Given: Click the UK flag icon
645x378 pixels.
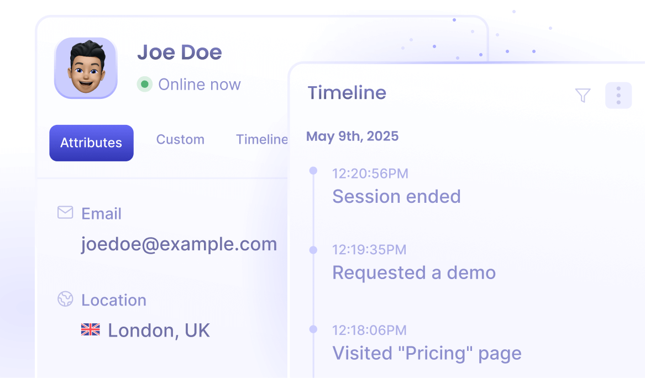Looking at the screenshot, I should (x=91, y=330).
